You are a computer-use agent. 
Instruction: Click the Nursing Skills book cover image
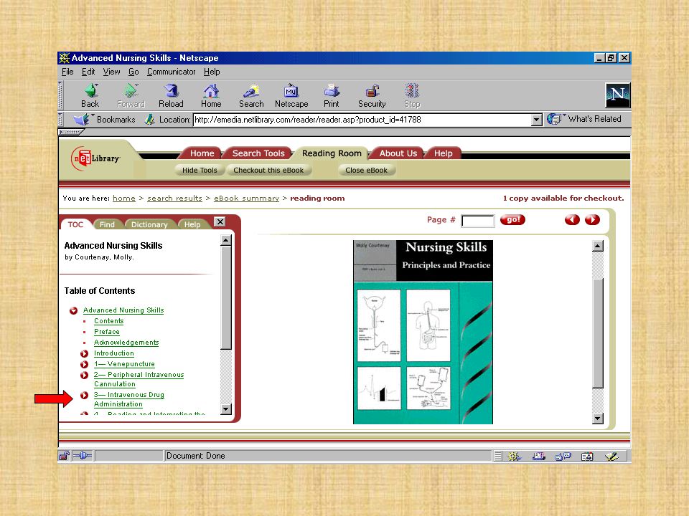pos(423,332)
